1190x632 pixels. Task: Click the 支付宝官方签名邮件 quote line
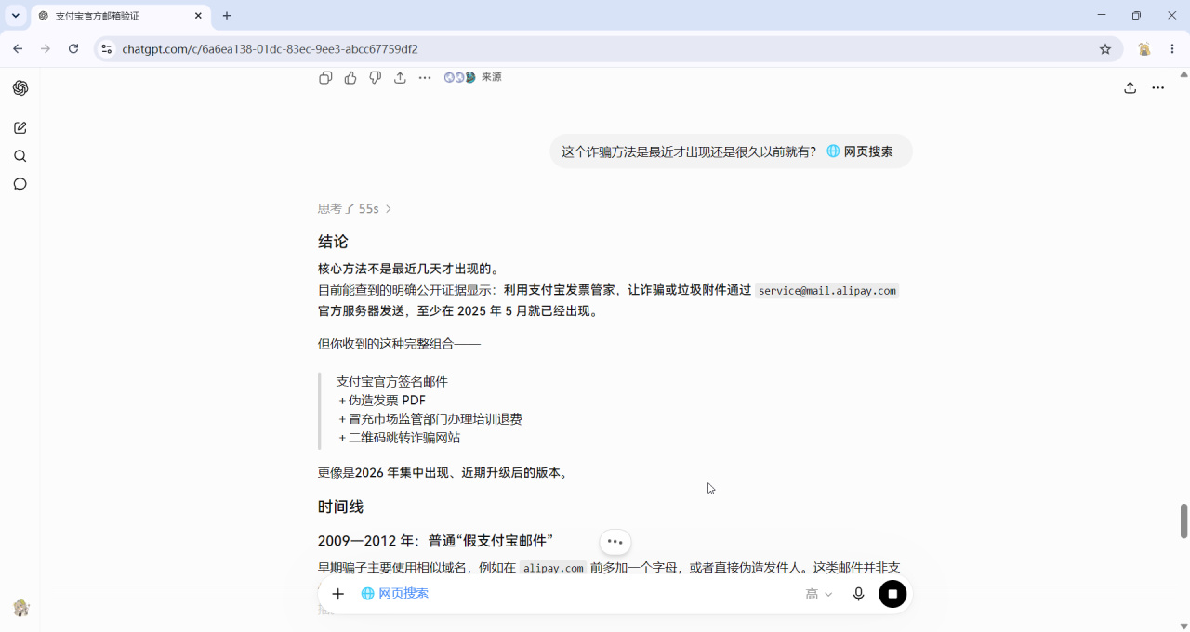point(392,382)
